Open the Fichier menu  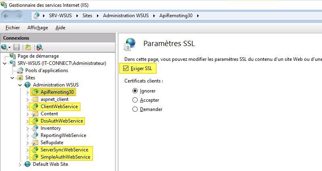[x=13, y=28]
